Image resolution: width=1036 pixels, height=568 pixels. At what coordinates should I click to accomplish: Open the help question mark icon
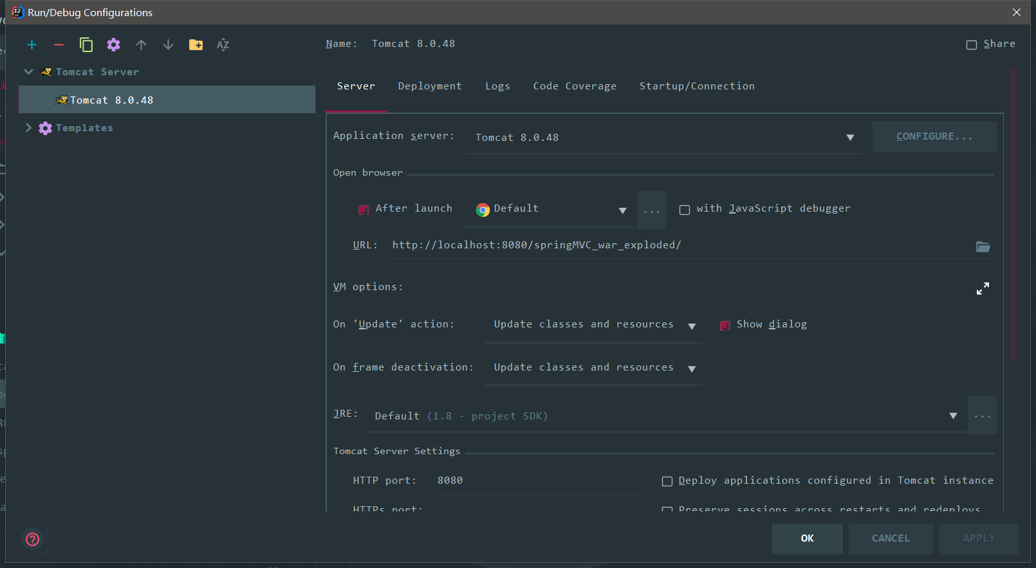(x=32, y=539)
